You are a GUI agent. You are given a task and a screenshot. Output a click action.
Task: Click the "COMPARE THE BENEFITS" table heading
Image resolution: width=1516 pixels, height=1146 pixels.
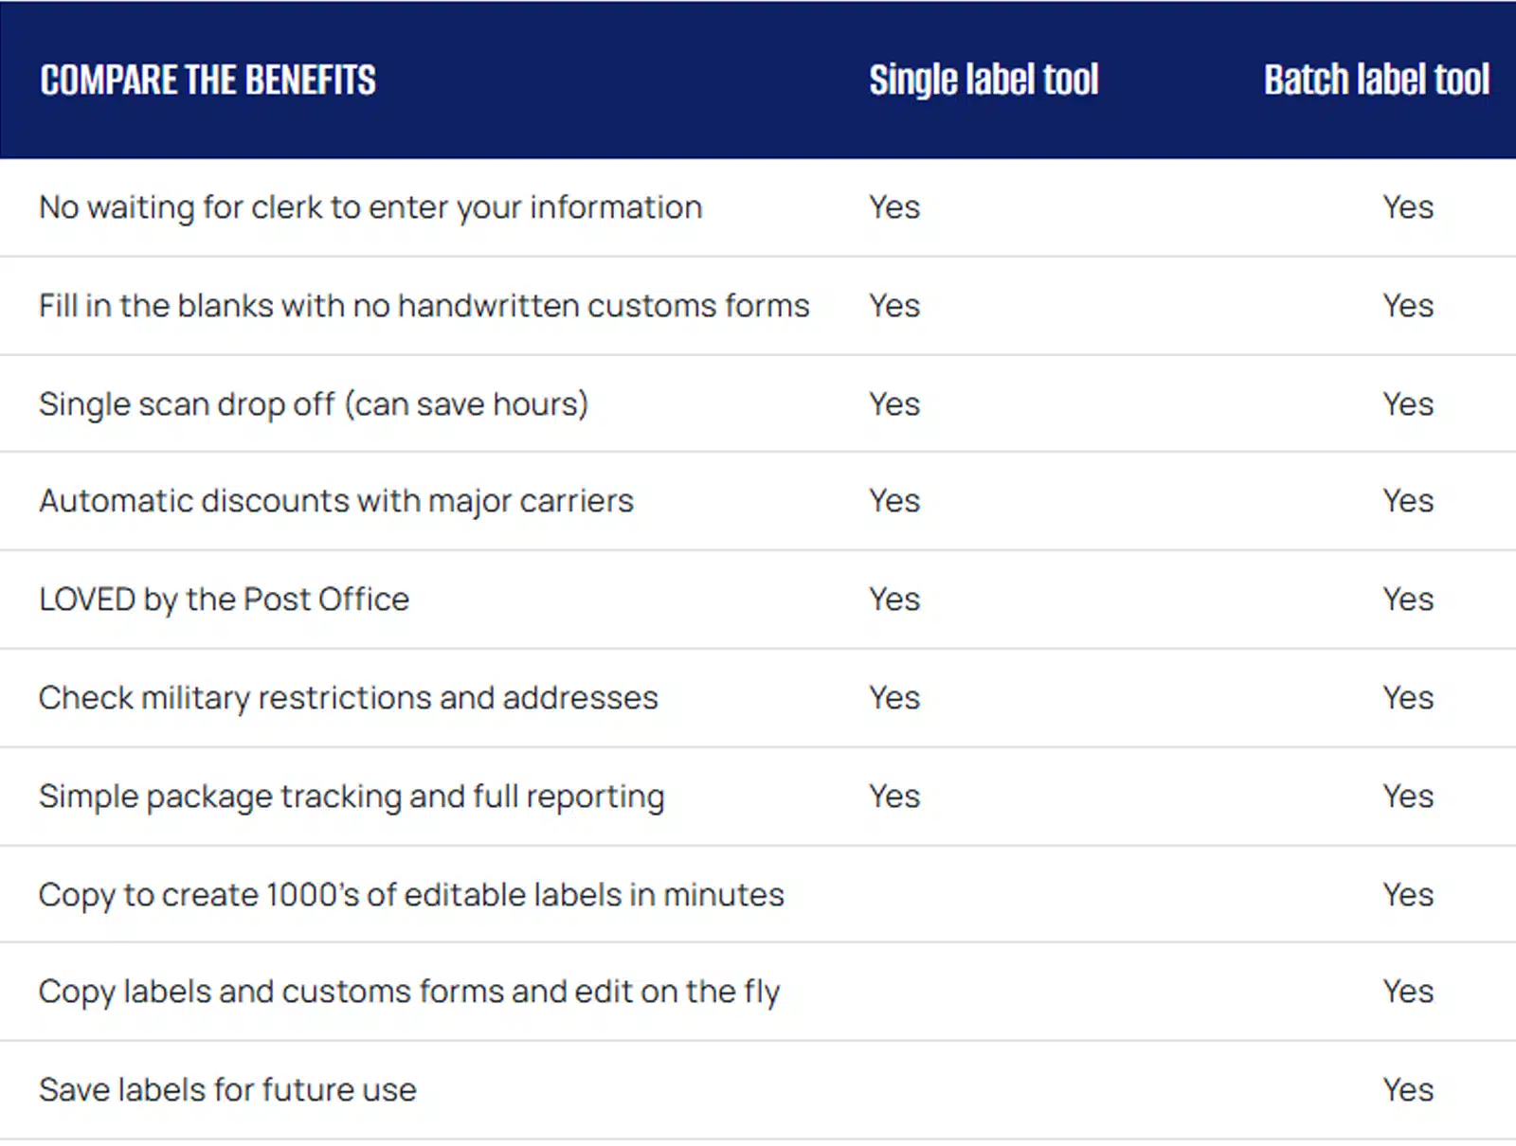[x=208, y=81]
